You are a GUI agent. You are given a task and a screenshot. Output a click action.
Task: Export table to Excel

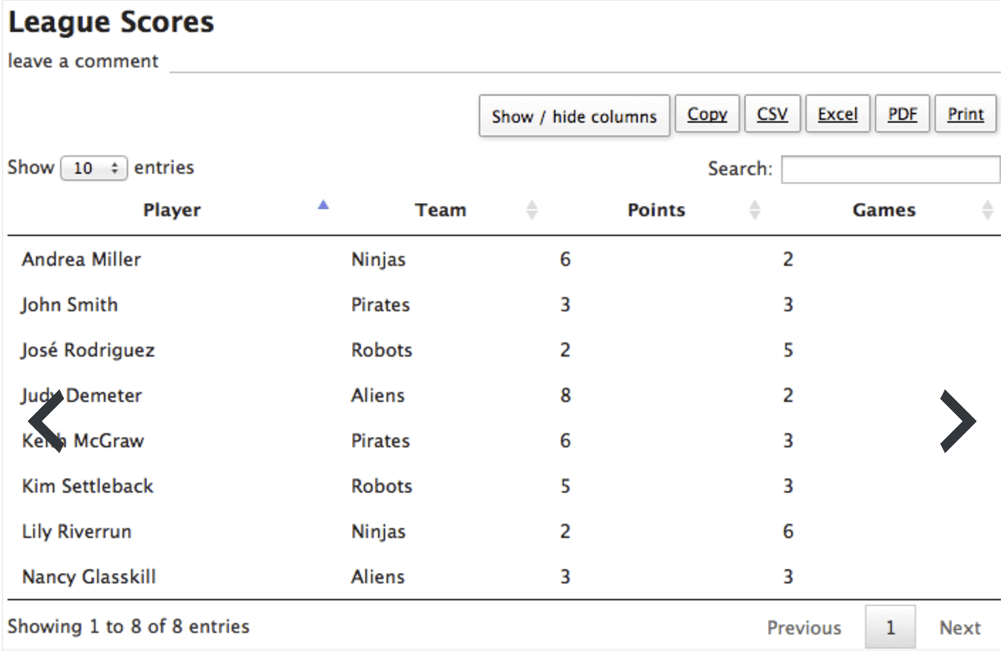[838, 114]
